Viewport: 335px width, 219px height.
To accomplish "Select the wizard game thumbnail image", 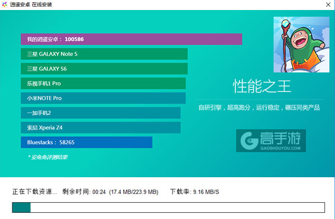I will tap(301, 45).
